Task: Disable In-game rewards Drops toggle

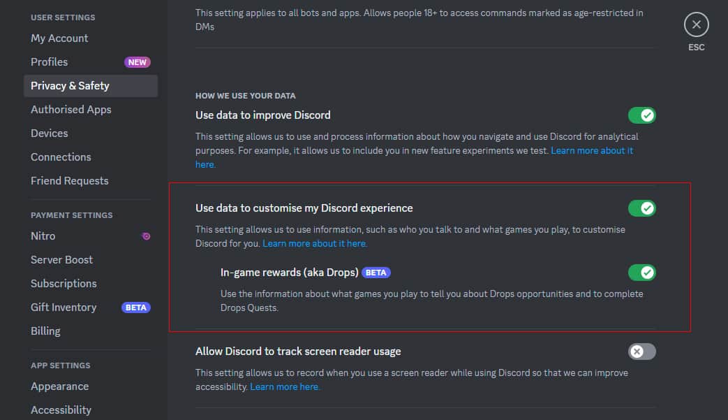Action: point(641,273)
